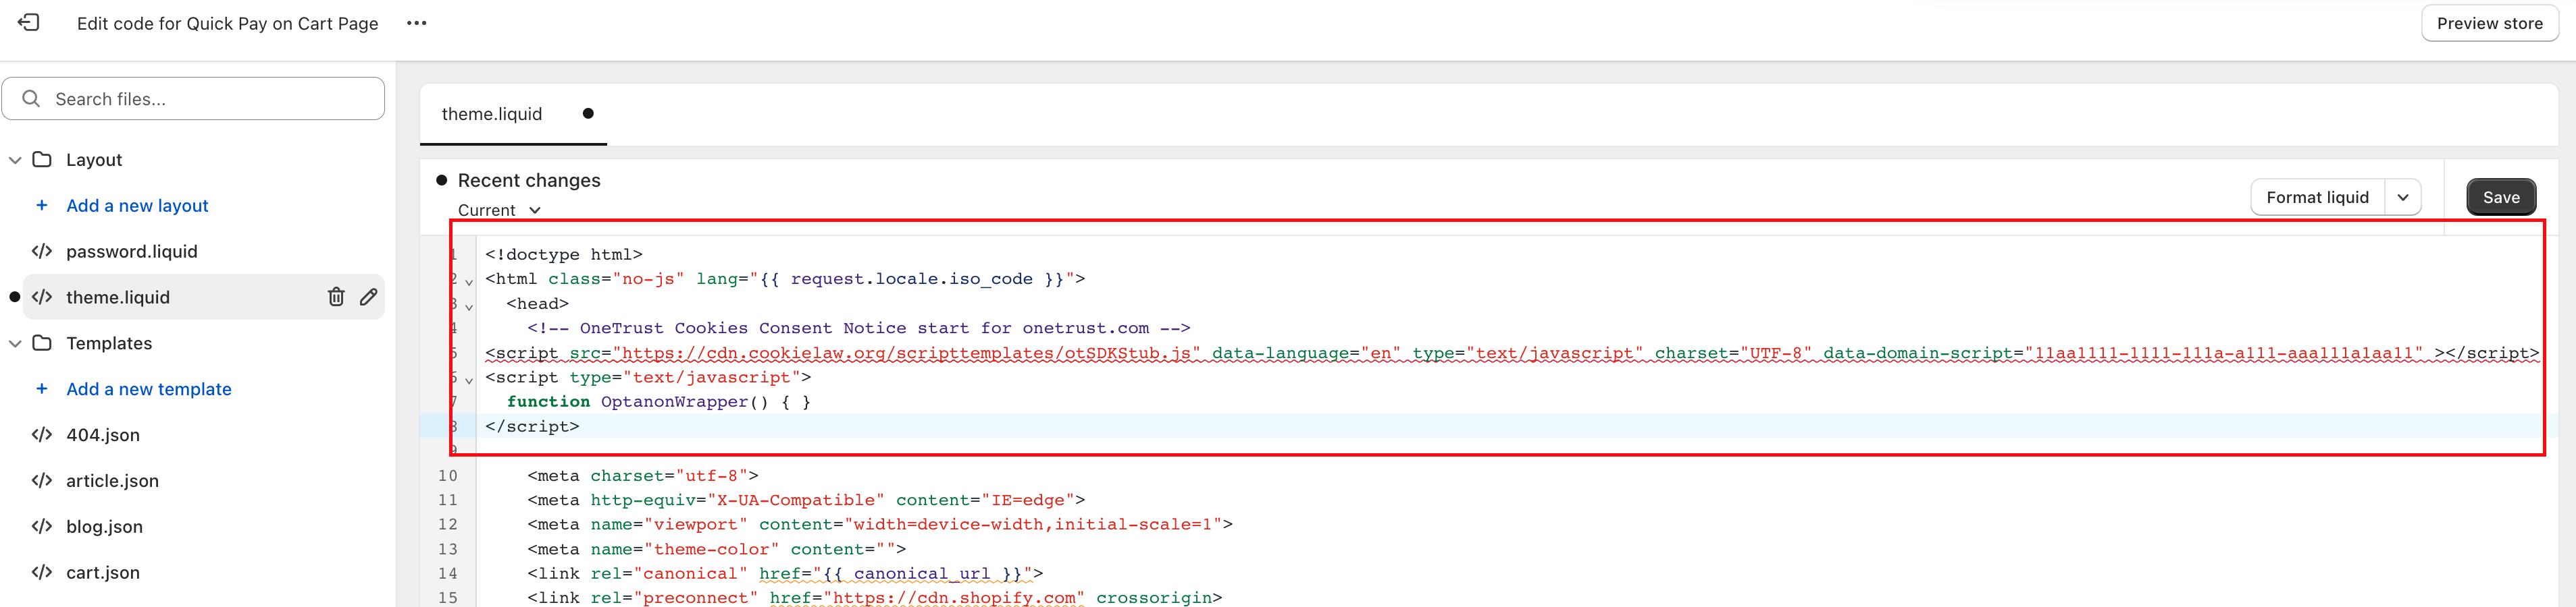Fold code at line 3 head tag
This screenshot has height=607, width=2576.
click(469, 306)
